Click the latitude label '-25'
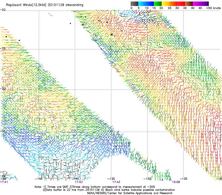Screen dimensions: 222x195 3,48
